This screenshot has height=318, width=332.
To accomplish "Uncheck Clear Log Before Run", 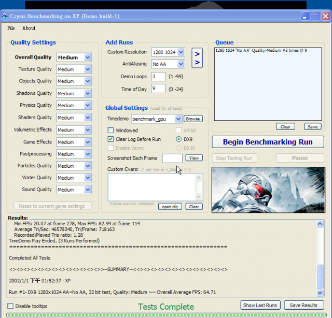I will (110, 139).
